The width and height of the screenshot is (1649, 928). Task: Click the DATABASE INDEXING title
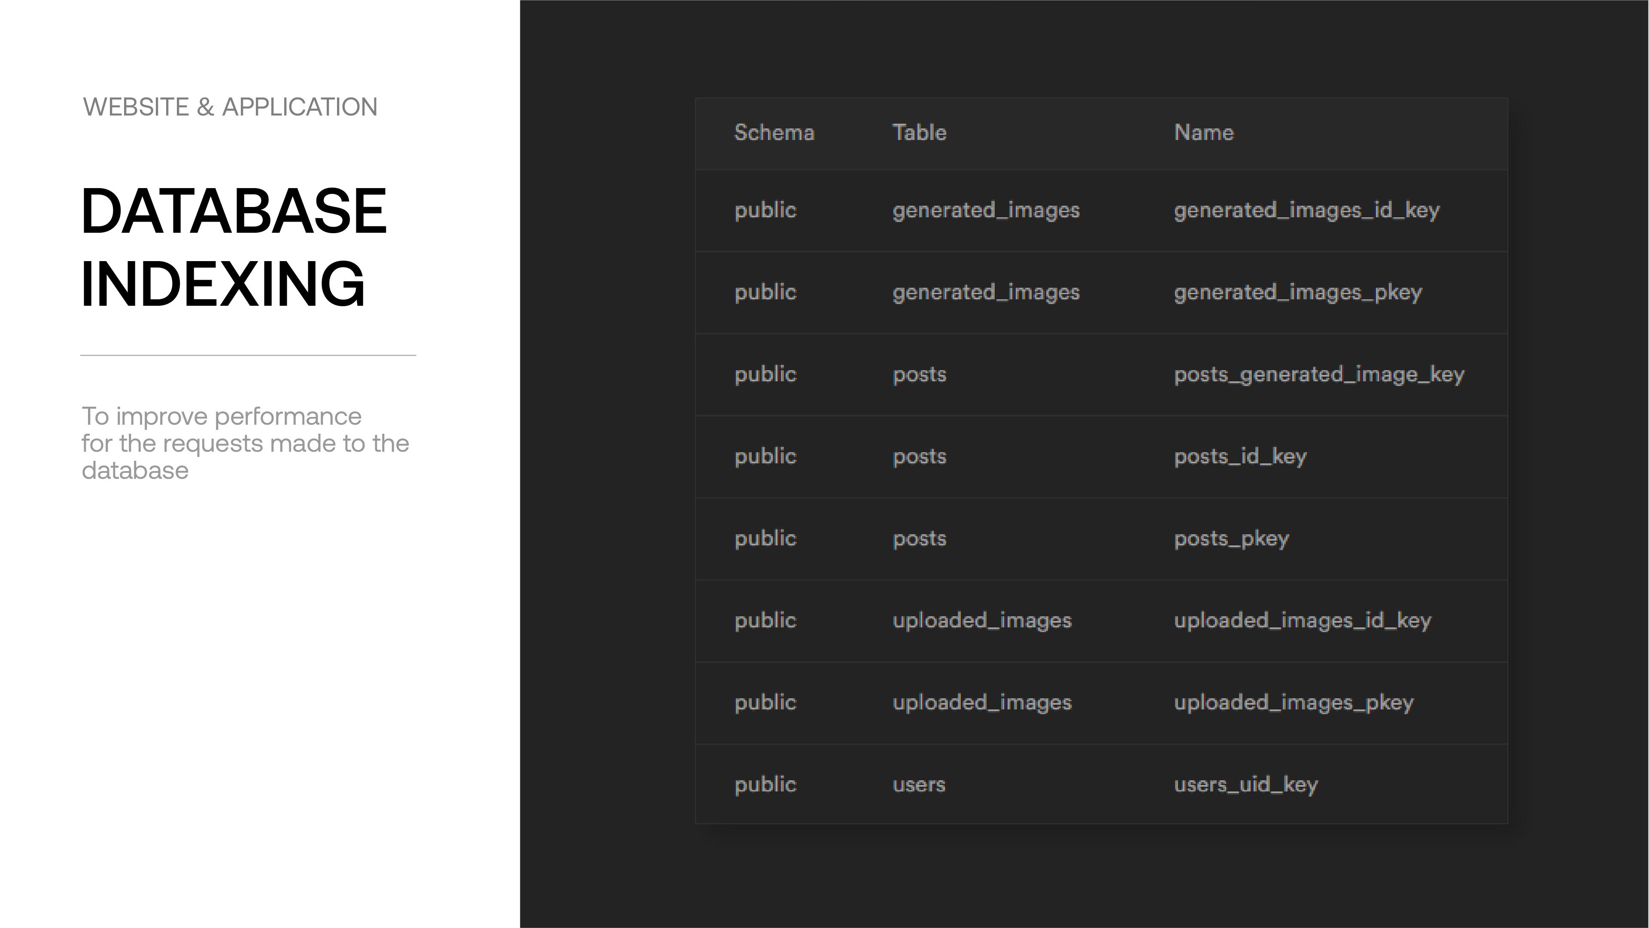coord(234,247)
